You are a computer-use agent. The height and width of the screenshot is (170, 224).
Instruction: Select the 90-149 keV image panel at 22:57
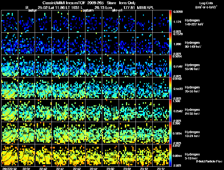[x=94, y=44]
